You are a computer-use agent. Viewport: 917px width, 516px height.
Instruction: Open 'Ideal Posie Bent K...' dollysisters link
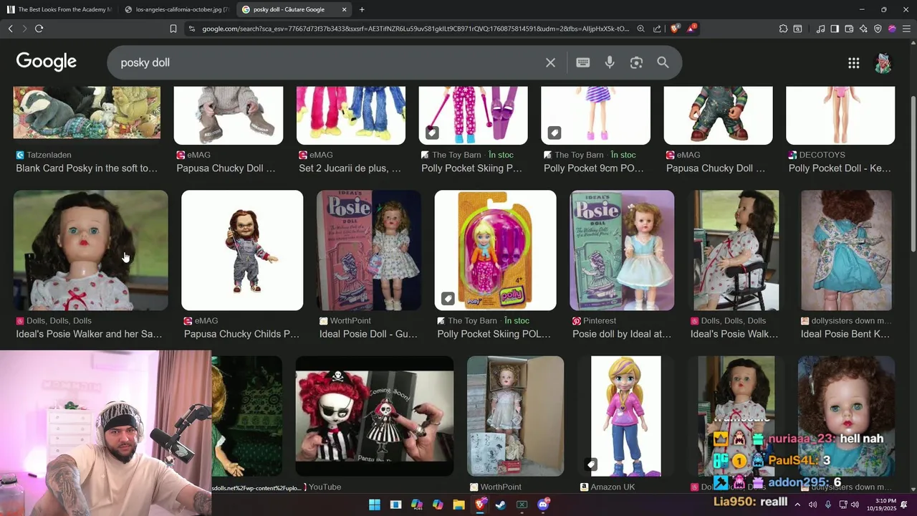[x=845, y=334]
